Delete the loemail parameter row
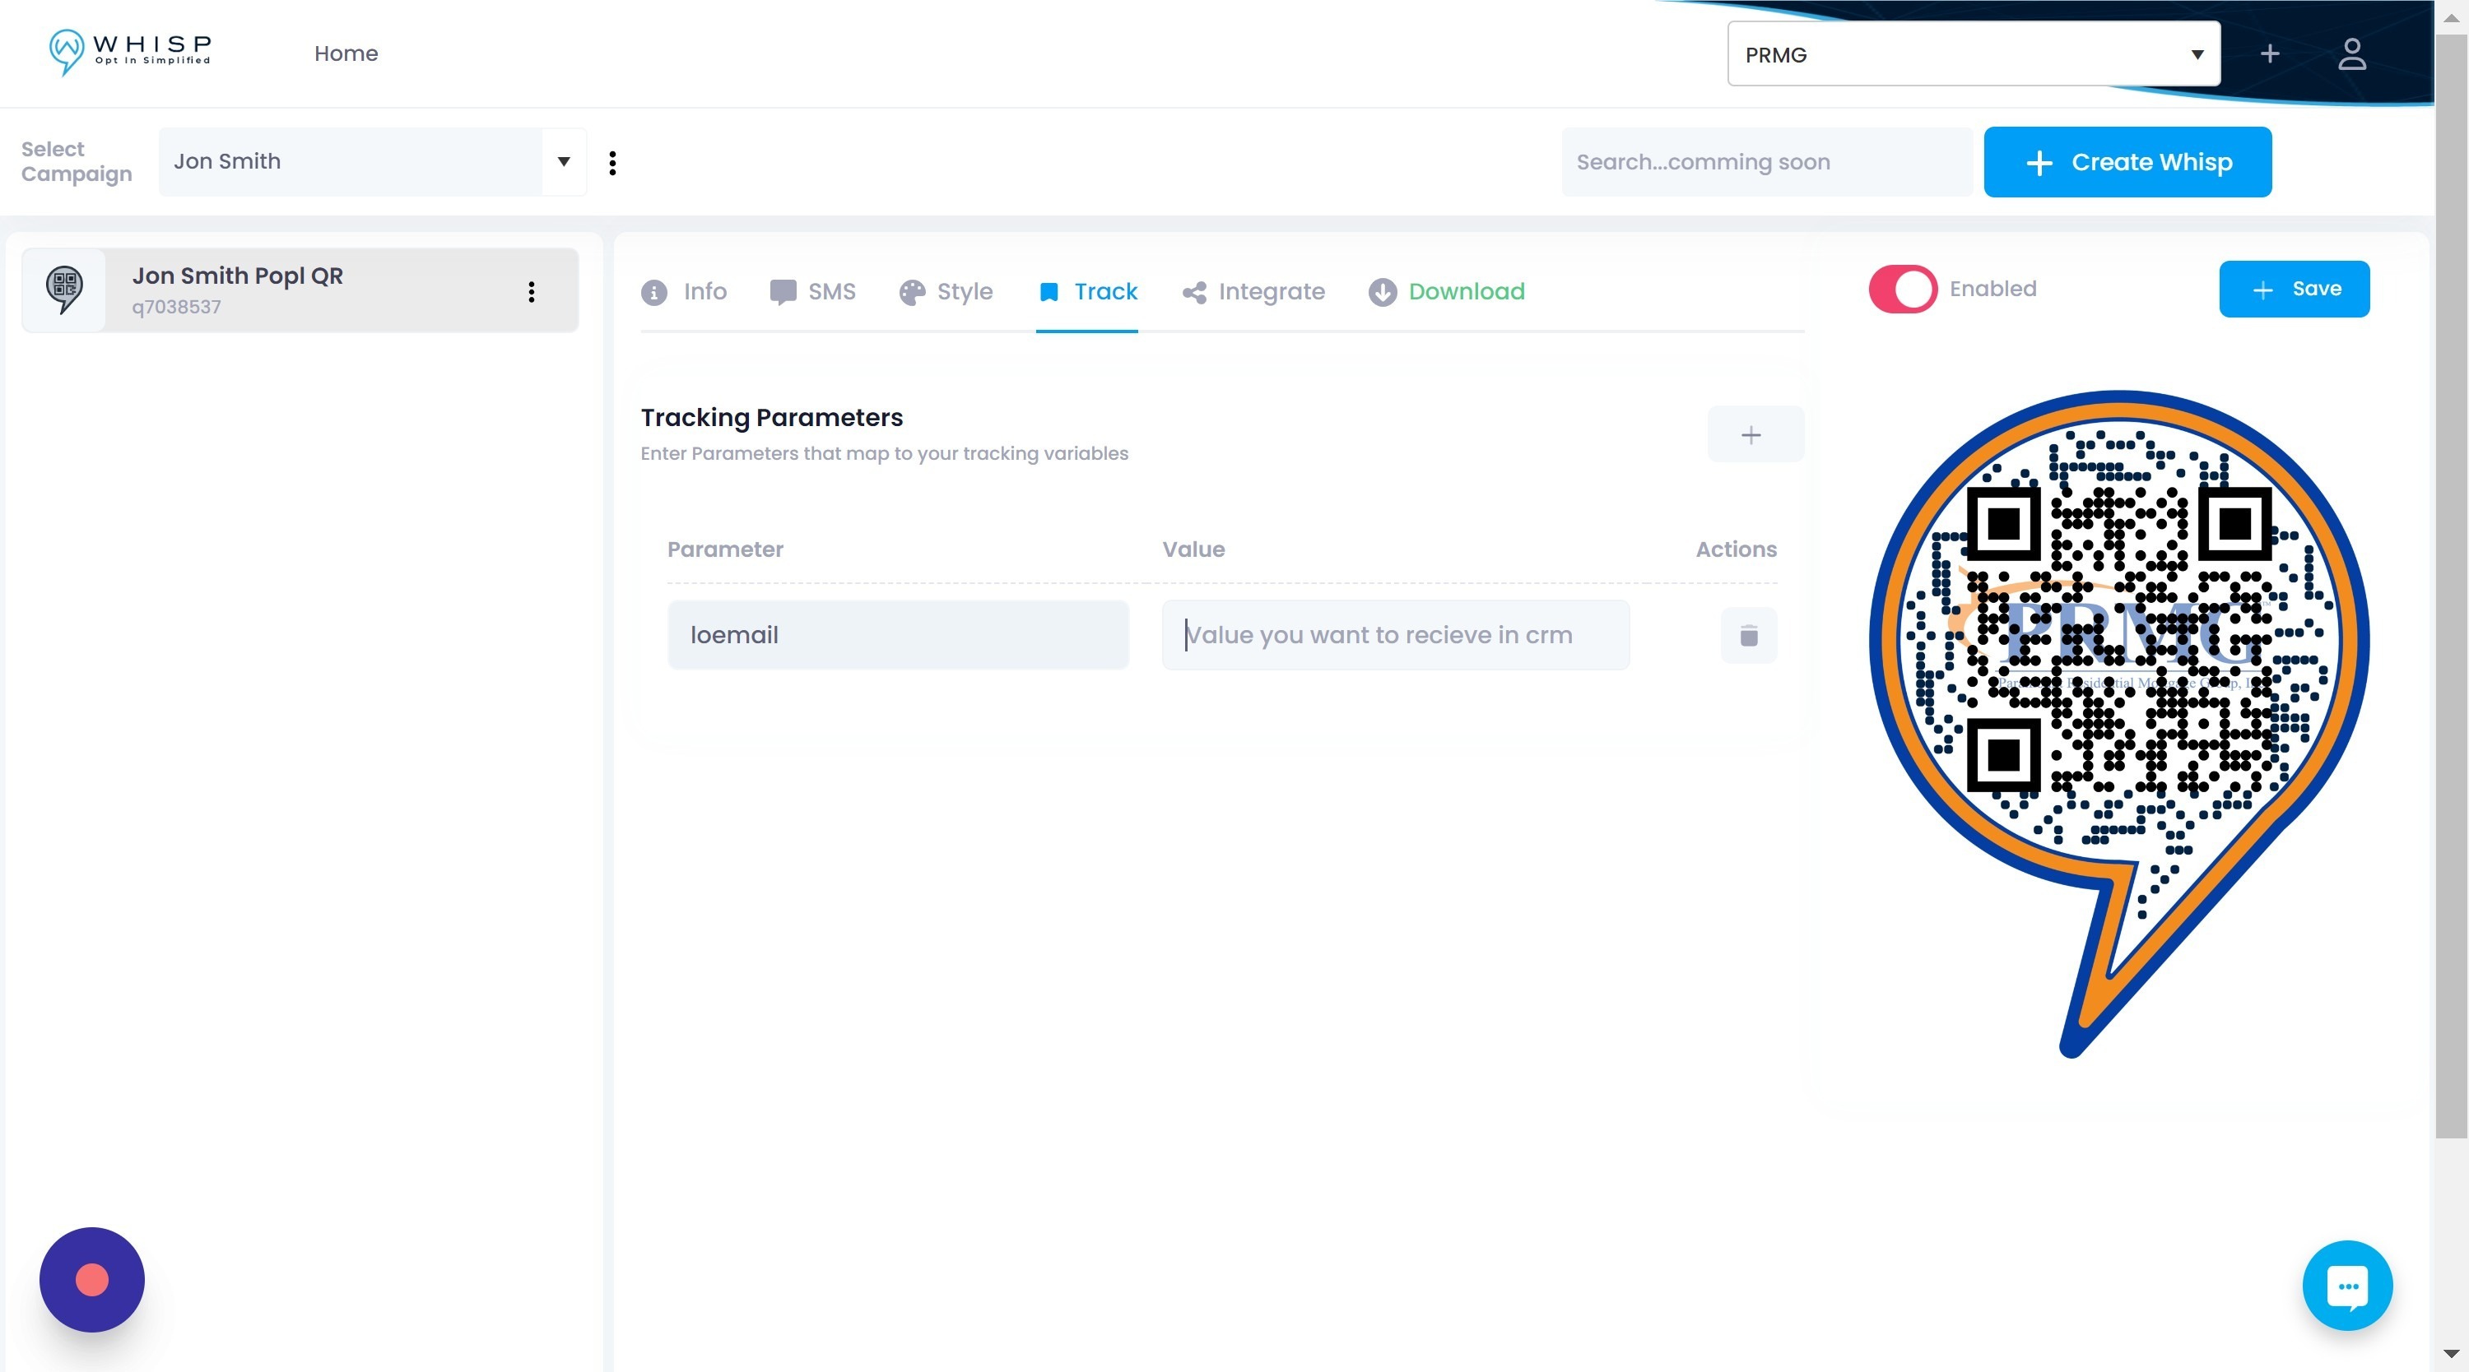The image size is (2469, 1372). point(1749,635)
